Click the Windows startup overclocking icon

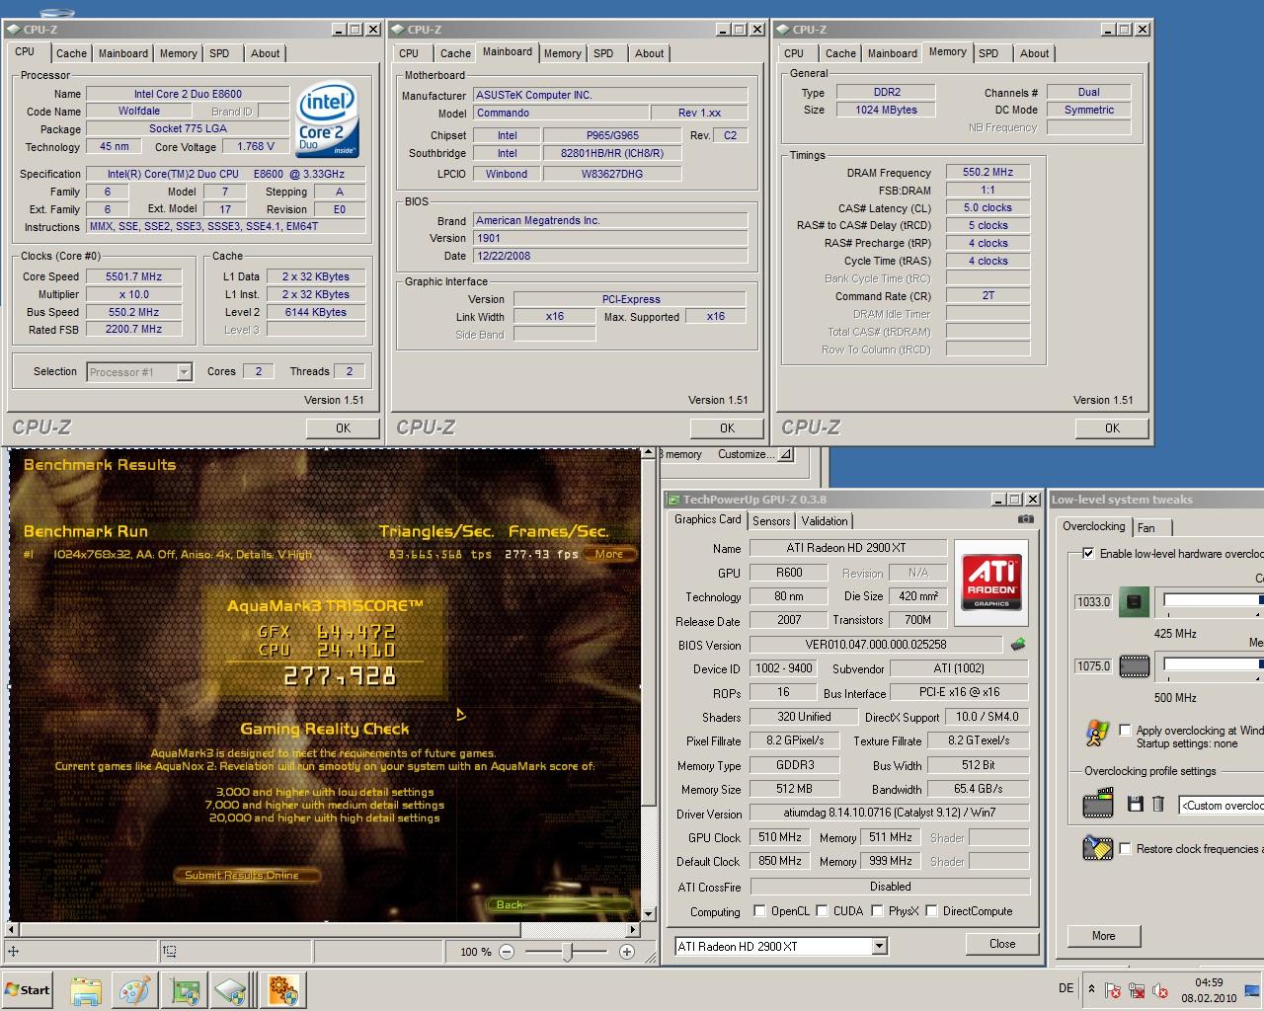tap(1096, 734)
